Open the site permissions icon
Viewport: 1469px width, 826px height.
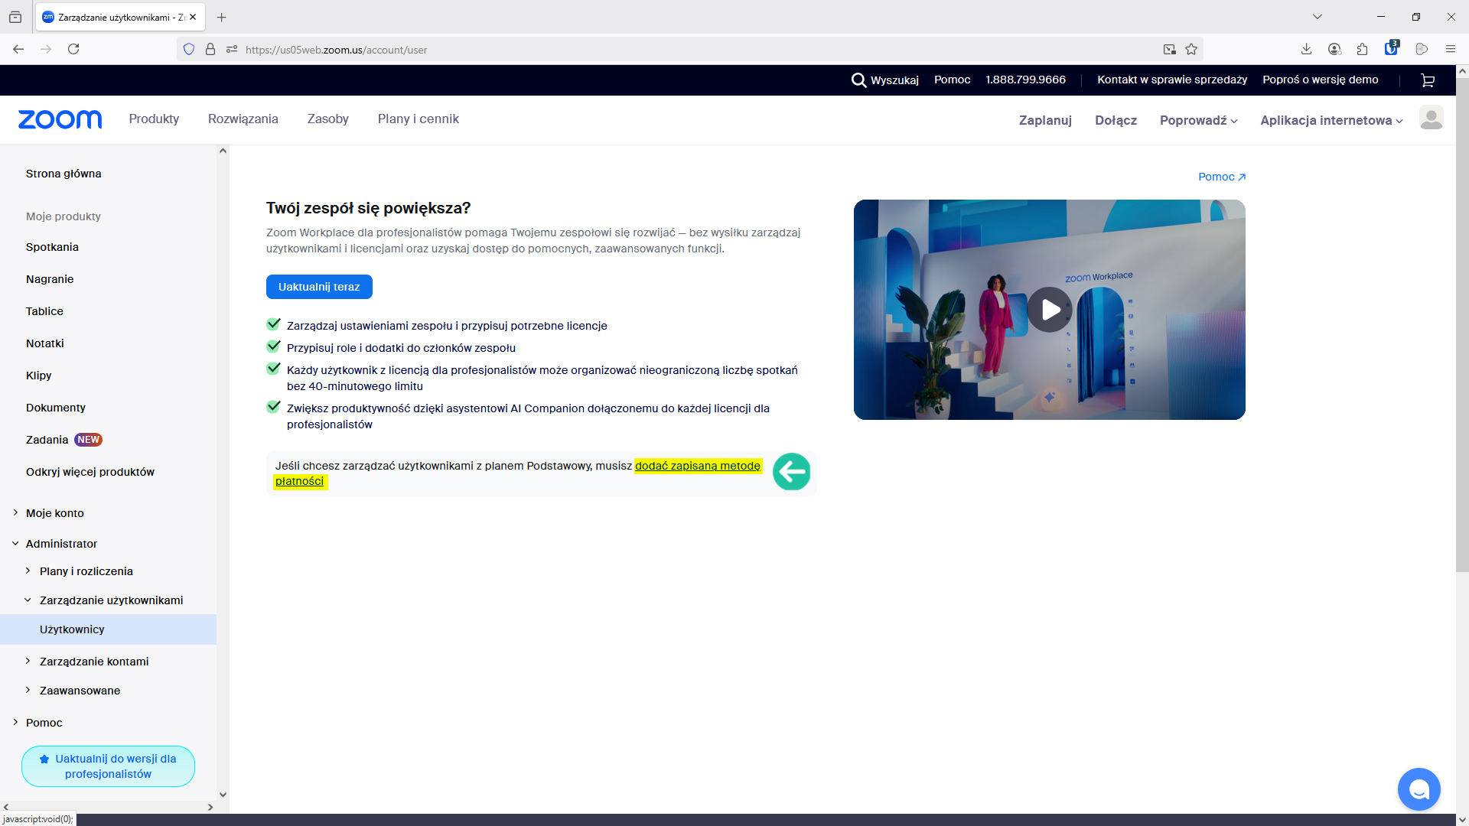[232, 50]
